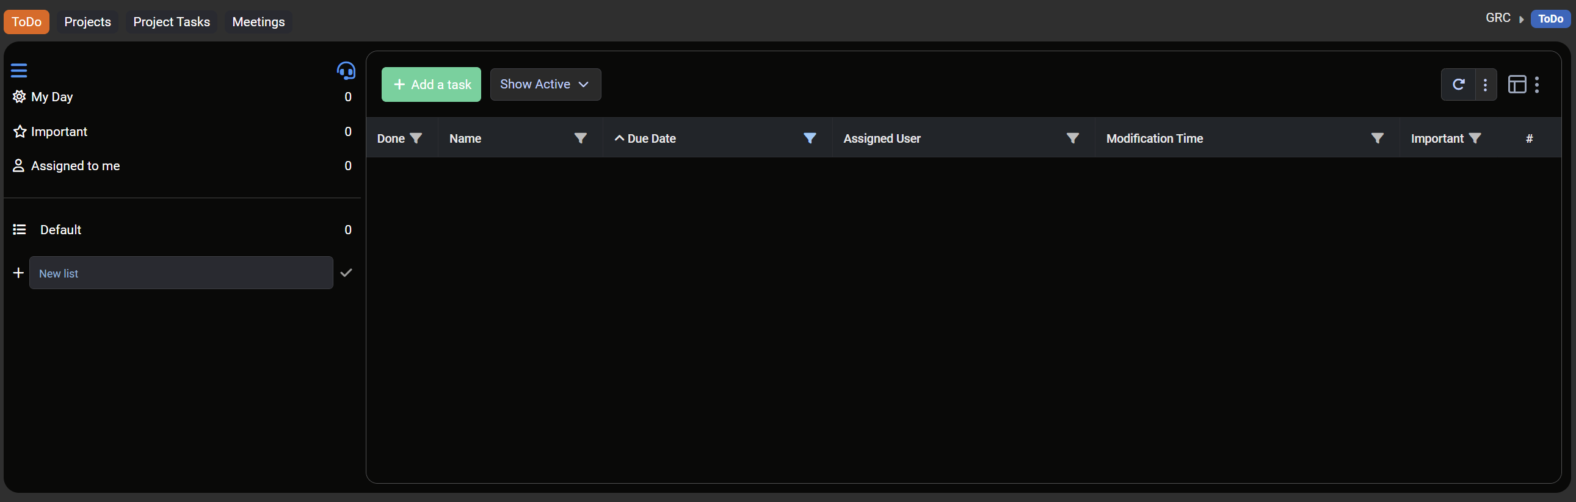Image resolution: width=1576 pixels, height=502 pixels.
Task: Open the Assigned User column filter
Action: tap(1072, 138)
